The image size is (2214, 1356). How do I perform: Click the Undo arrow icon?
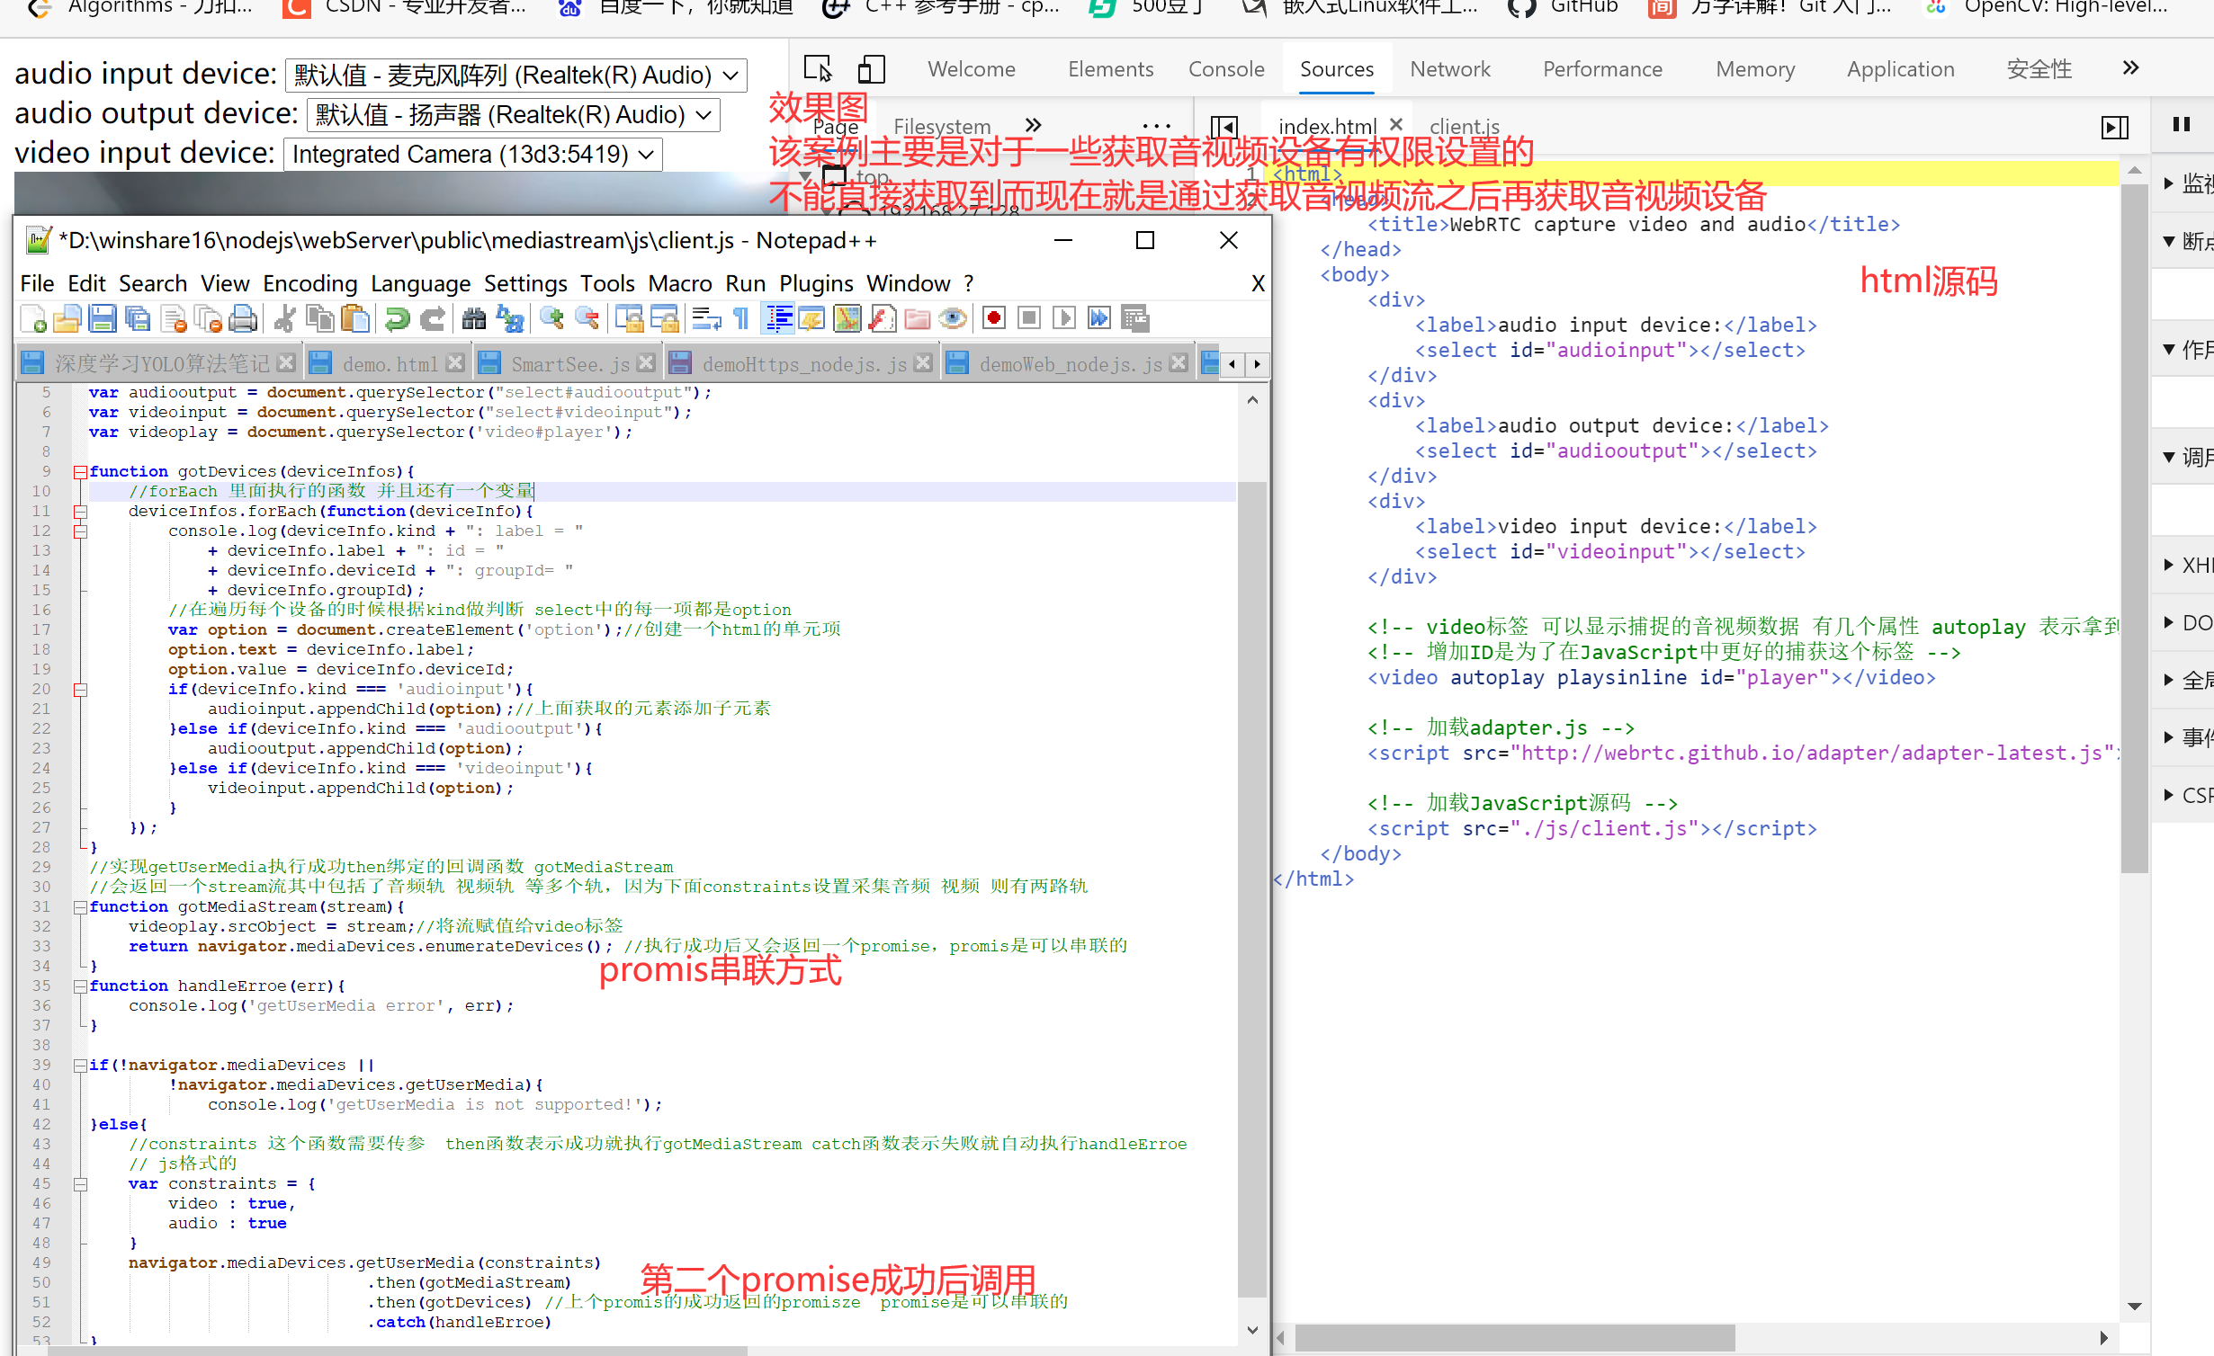coord(397,318)
